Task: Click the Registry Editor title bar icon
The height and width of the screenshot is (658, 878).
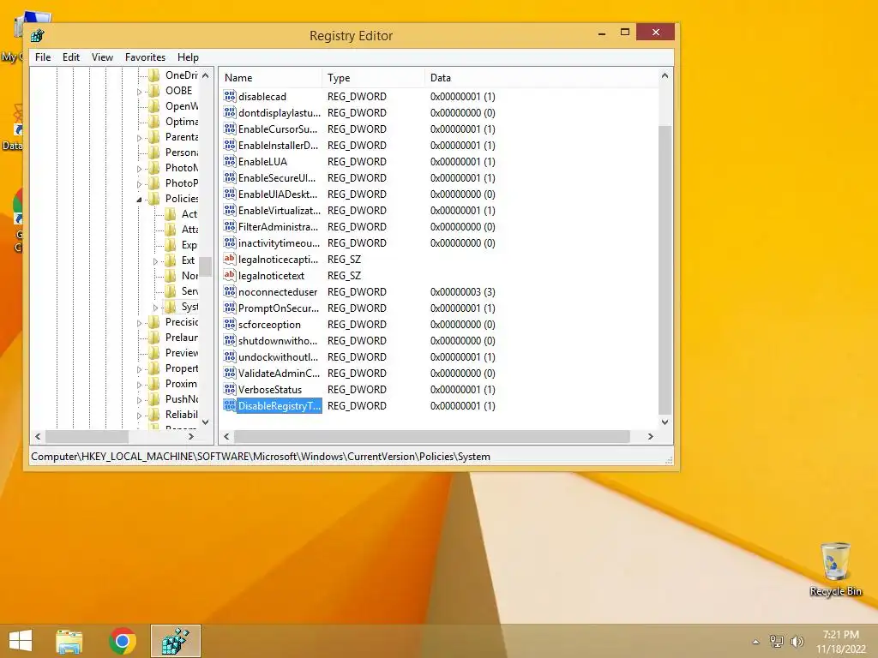Action: point(38,36)
